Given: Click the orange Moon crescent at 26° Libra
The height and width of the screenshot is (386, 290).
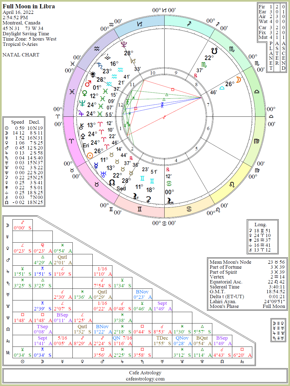Looking at the screenshot, I should point(238,80).
